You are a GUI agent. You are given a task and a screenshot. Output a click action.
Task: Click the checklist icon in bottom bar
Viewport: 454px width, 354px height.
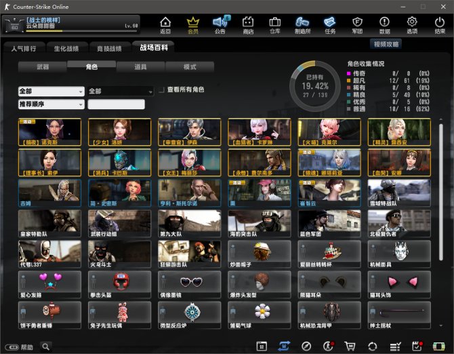point(395,346)
